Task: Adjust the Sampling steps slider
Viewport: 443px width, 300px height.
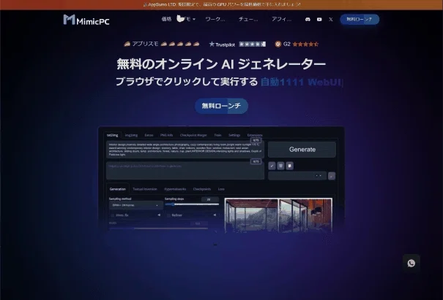Action: pyautogui.click(x=192, y=204)
